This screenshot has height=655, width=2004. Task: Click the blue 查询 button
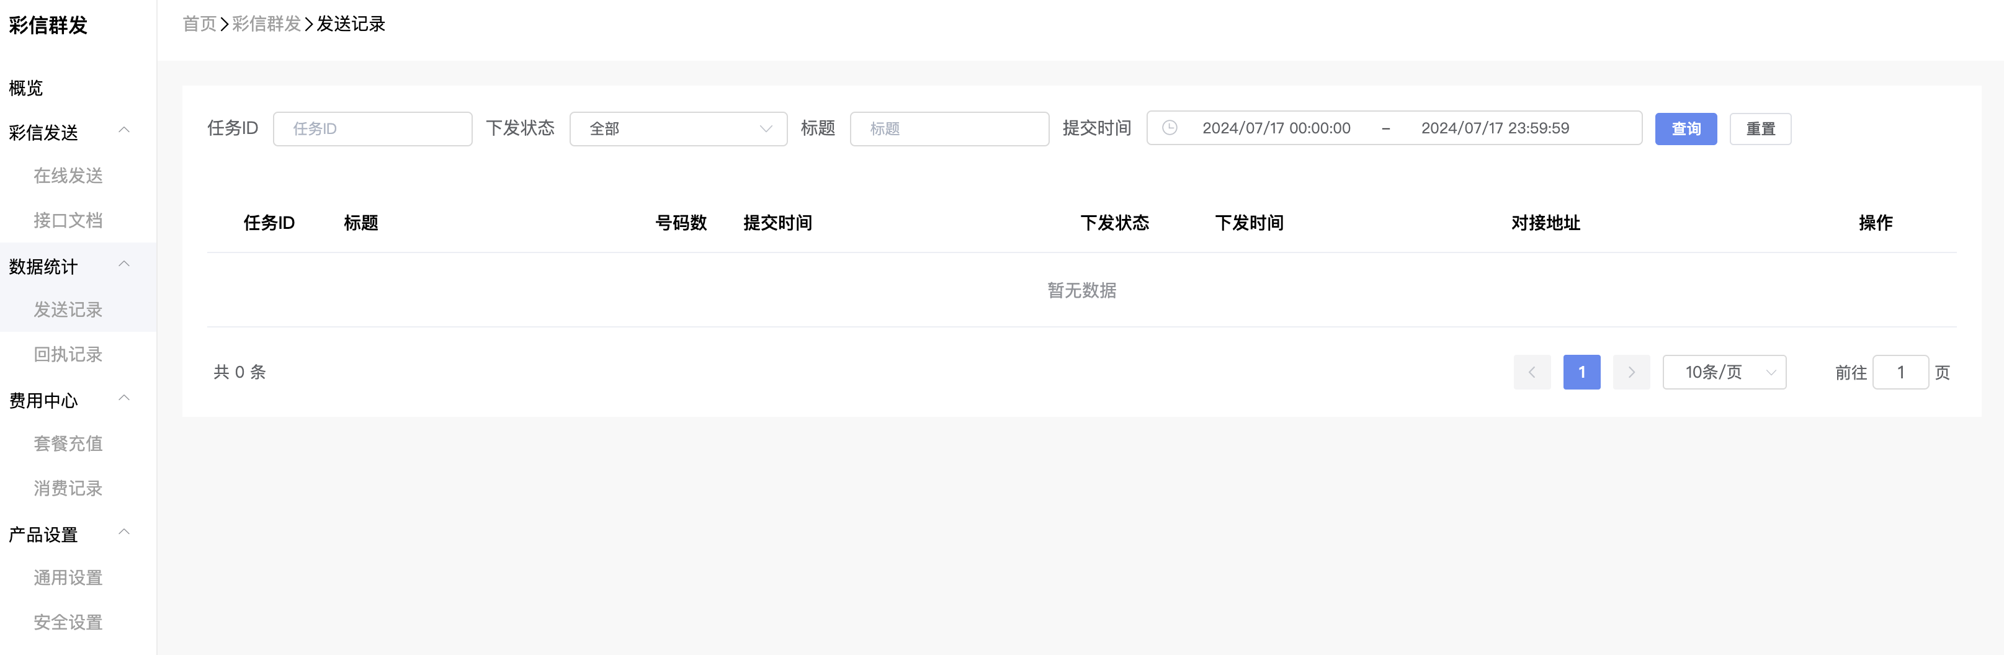(x=1685, y=128)
